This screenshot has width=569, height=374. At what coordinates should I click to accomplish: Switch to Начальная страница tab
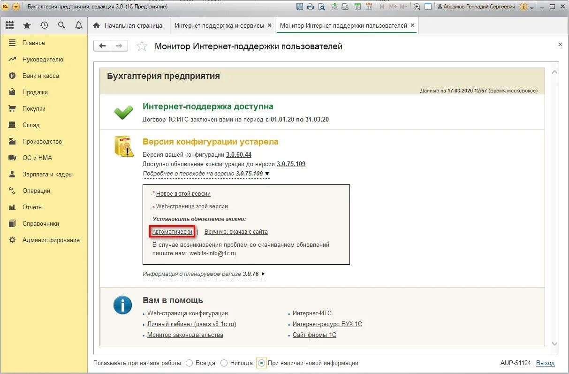[128, 25]
